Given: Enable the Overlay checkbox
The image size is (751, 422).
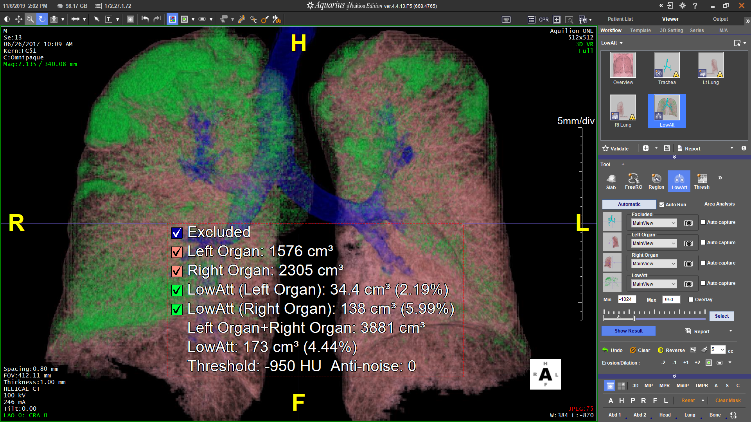Looking at the screenshot, I should coord(691,300).
